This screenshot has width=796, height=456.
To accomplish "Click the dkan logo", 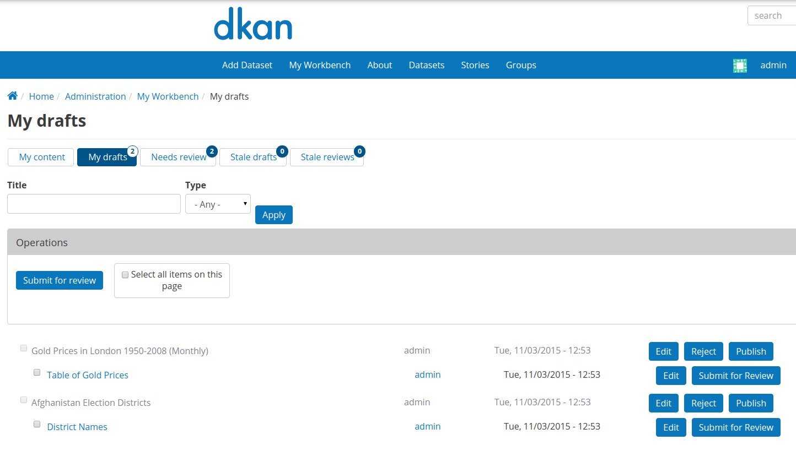I will coord(253,24).
